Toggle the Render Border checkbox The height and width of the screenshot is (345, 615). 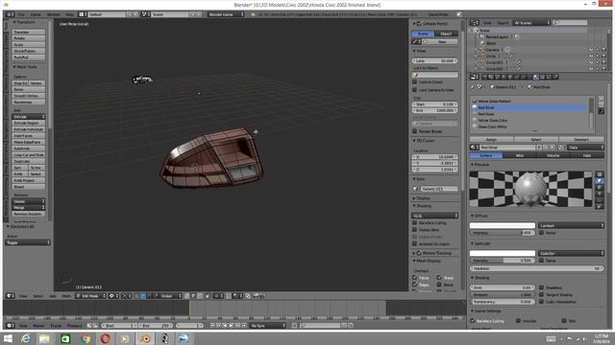click(414, 131)
